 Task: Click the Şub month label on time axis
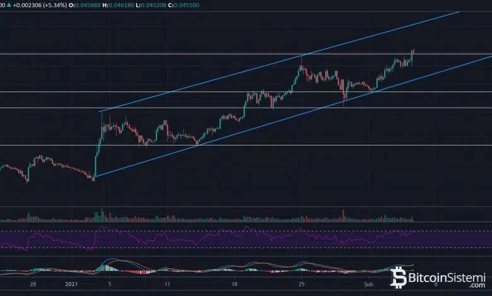tap(369, 284)
